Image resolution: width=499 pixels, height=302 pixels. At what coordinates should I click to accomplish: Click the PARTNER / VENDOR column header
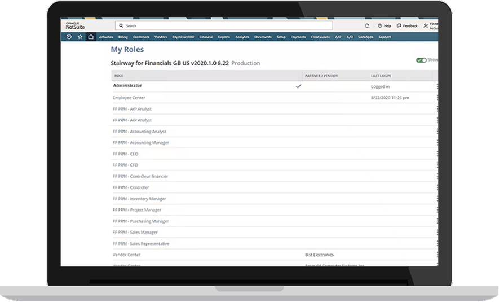(321, 76)
